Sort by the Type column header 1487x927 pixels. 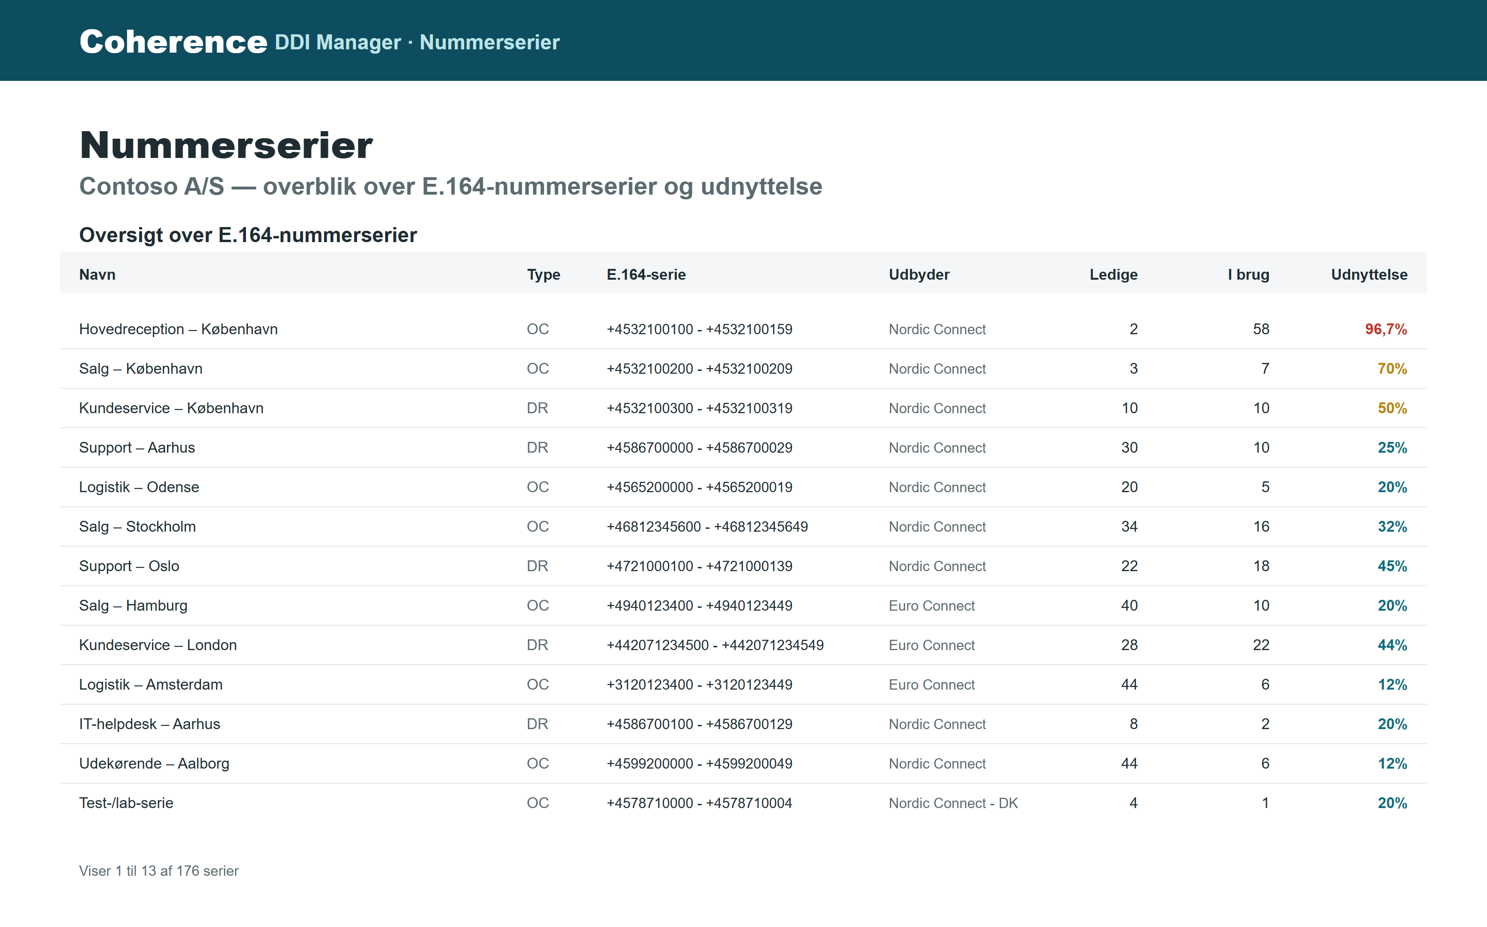(x=543, y=274)
